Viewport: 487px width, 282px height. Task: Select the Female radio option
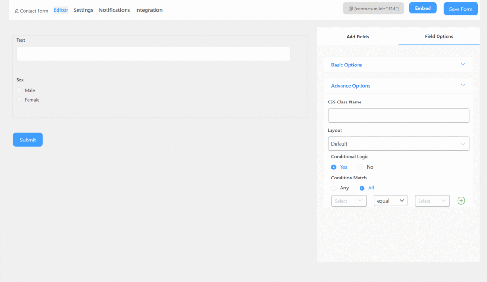click(19, 100)
